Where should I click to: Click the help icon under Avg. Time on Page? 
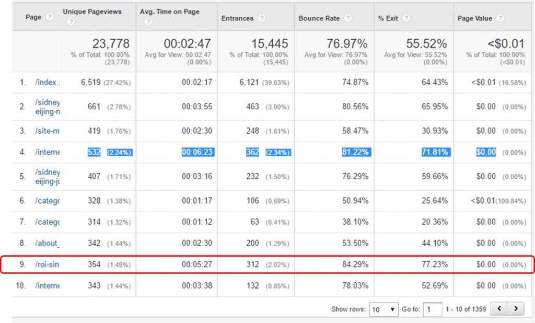point(147,22)
